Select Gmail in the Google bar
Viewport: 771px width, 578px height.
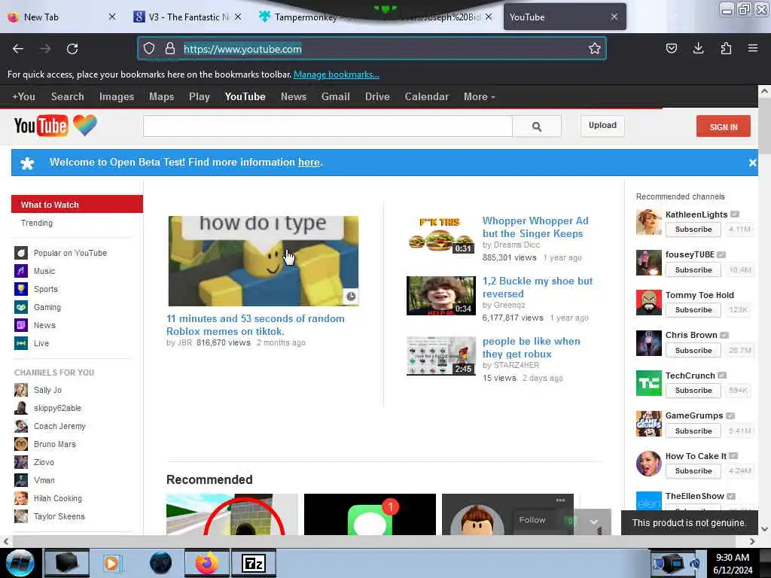pyautogui.click(x=335, y=97)
